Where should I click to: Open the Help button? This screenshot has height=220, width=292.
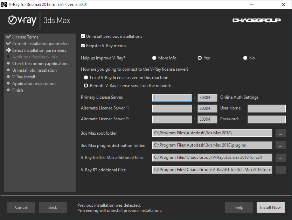[239, 207]
